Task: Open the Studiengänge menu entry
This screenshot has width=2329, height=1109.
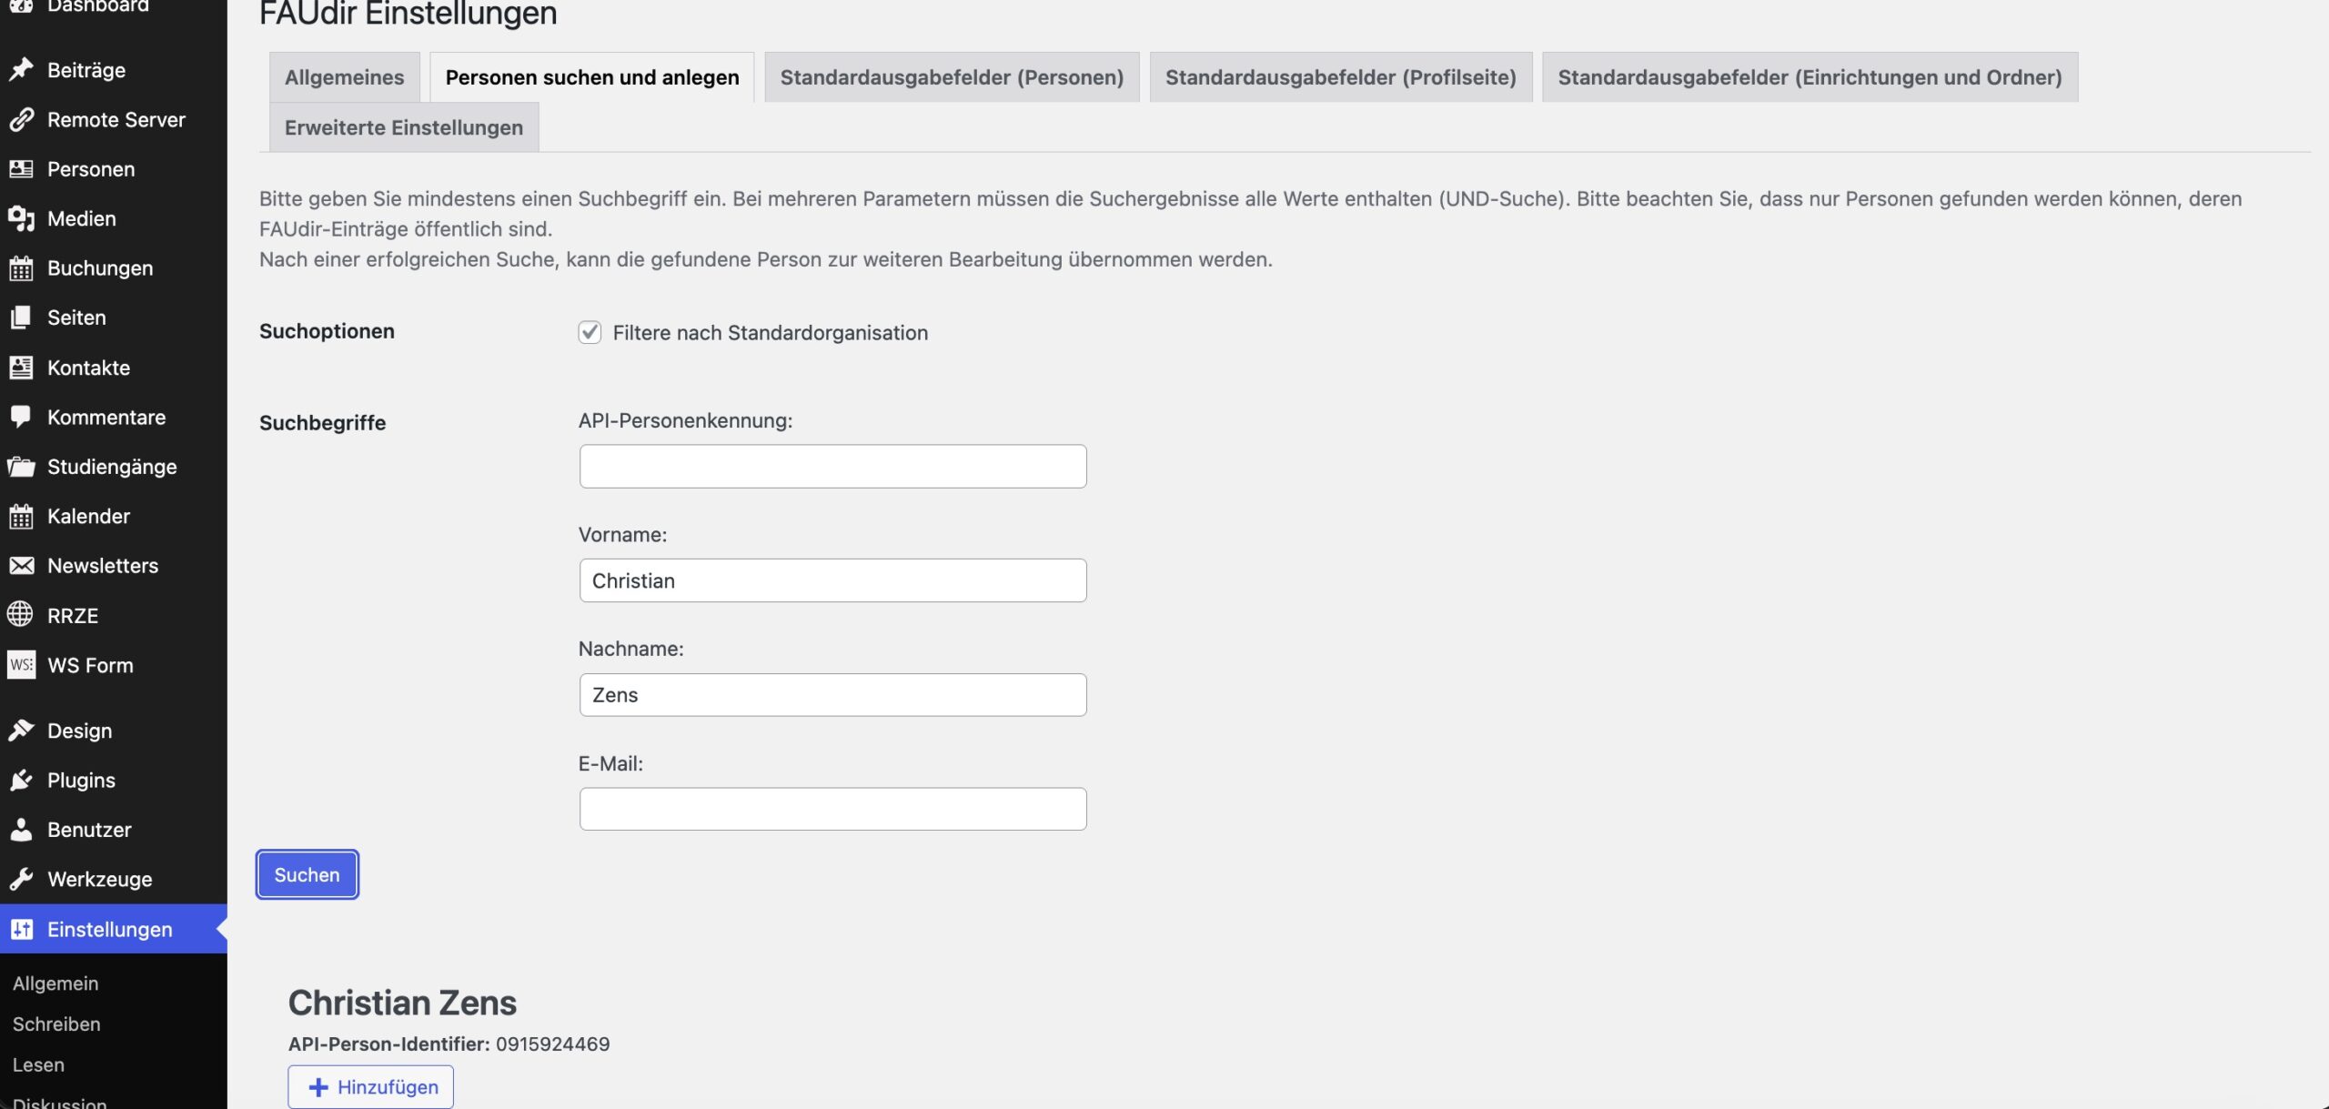Action: (x=112, y=467)
